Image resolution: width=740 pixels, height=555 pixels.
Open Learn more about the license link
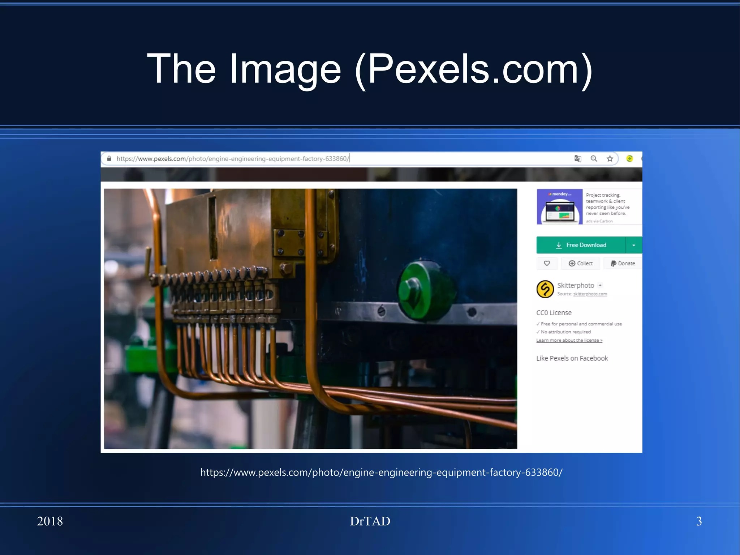pyautogui.click(x=569, y=340)
